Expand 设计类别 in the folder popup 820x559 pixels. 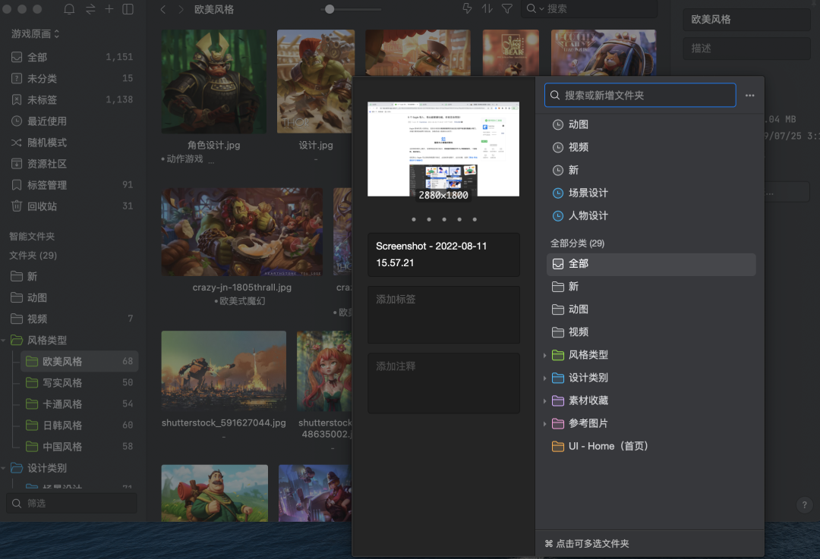545,378
